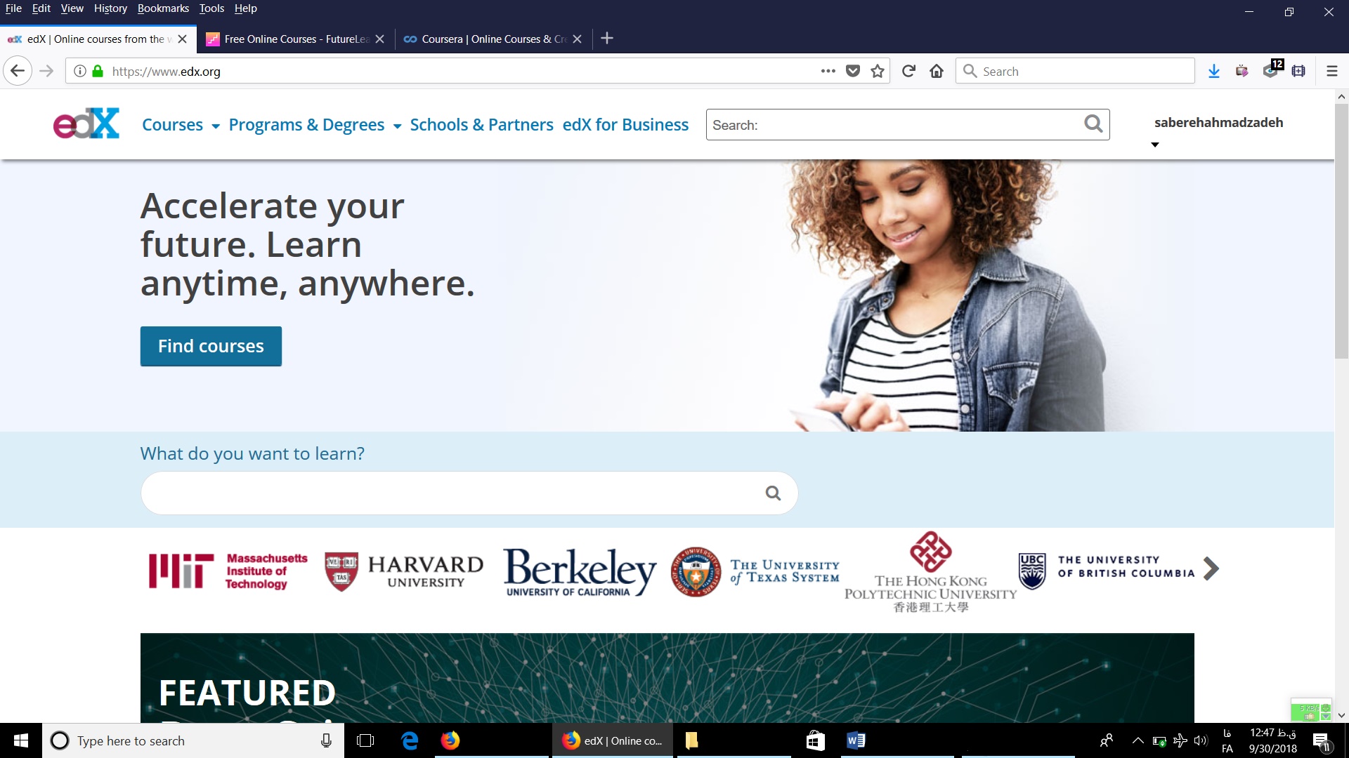Click the taskbar clock showing 9/30/2018
Image resolution: width=1349 pixels, height=758 pixels.
1272,740
